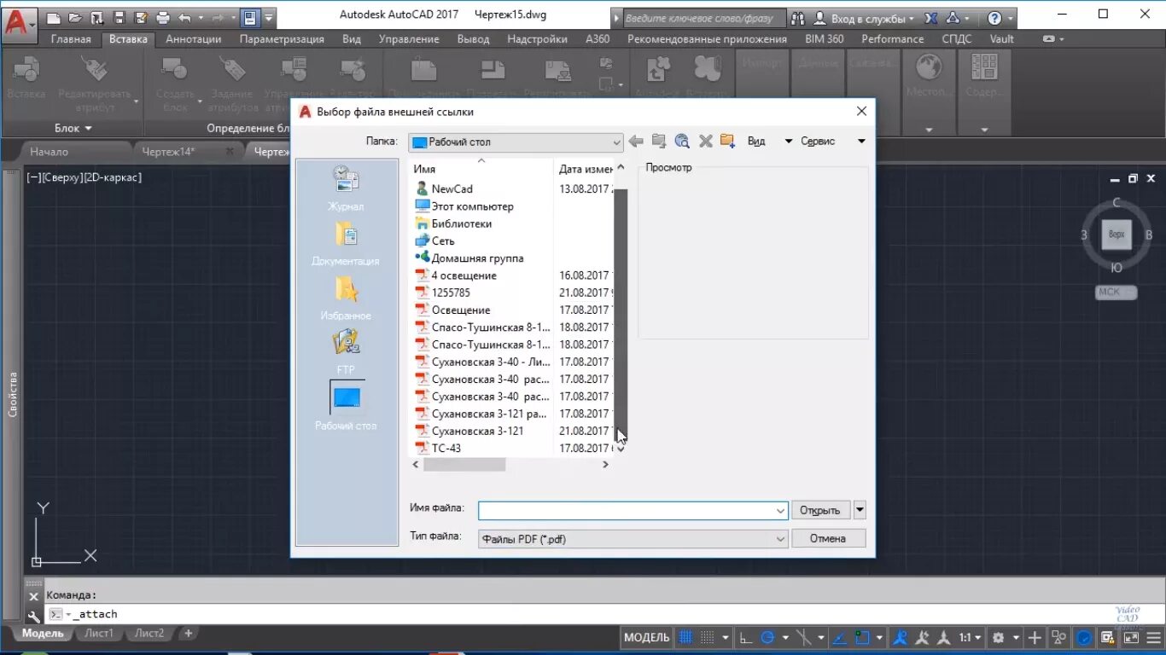1166x655 pixels.
Task: Select Рабочий стол in the places panel
Action: pyautogui.click(x=346, y=407)
